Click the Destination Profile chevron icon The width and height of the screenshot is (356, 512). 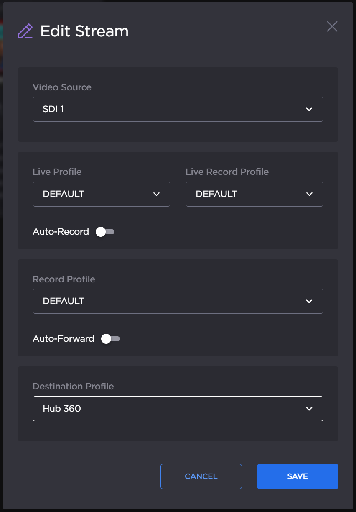point(309,409)
